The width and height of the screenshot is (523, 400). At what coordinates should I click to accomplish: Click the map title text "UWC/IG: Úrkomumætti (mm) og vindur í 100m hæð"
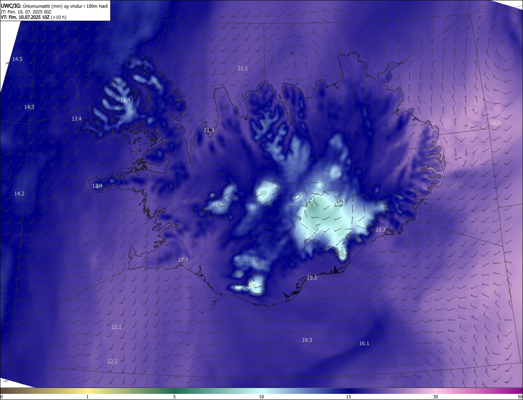[x=54, y=6]
